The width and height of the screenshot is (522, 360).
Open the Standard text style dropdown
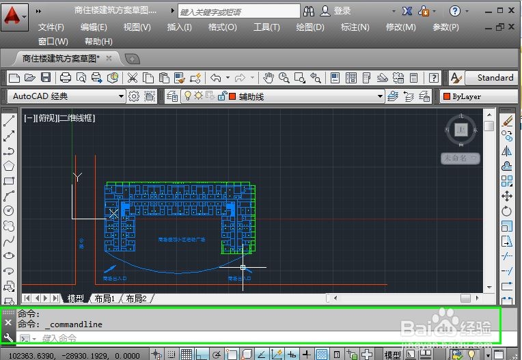(x=492, y=78)
